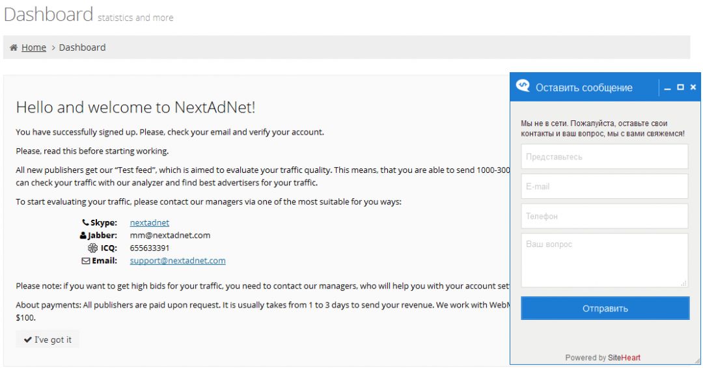Click the Jabber: label
The height and width of the screenshot is (368, 703).
102,235
